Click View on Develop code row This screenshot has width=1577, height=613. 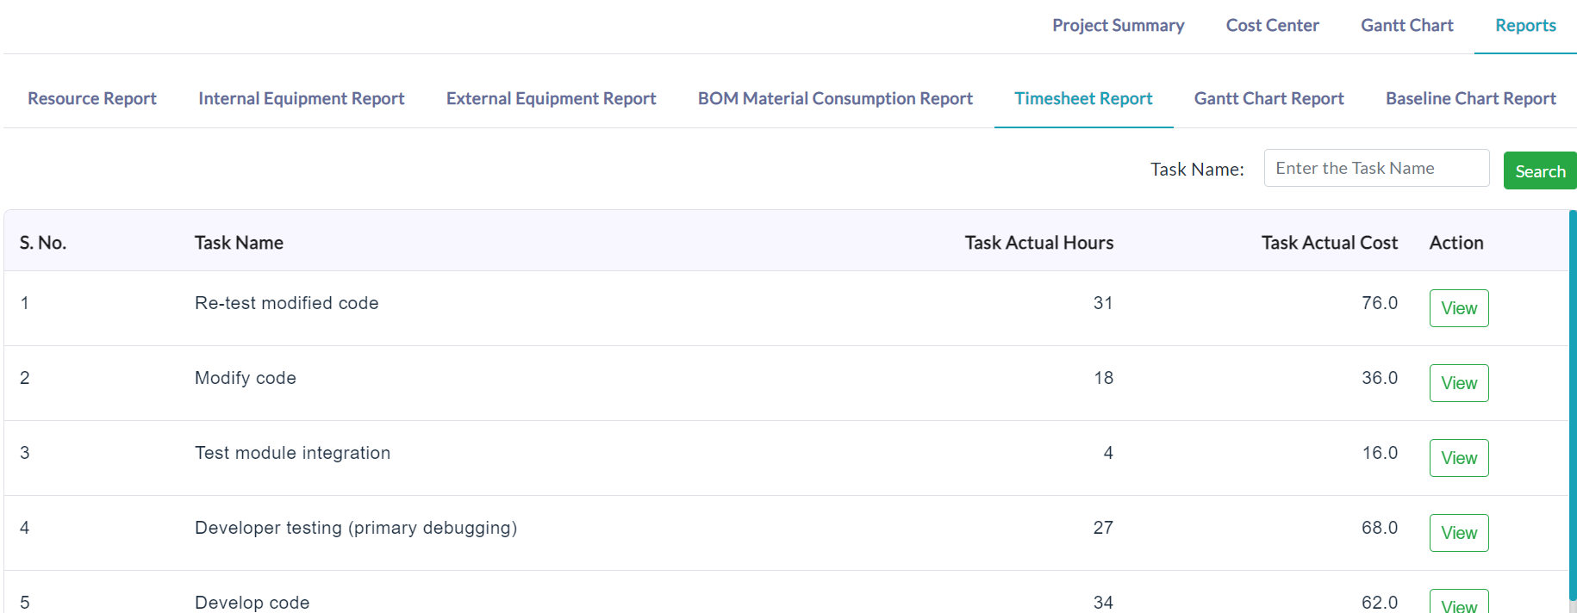1459,603
